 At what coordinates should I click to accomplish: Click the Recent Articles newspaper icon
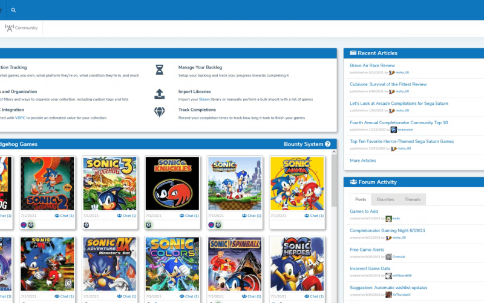353,53
